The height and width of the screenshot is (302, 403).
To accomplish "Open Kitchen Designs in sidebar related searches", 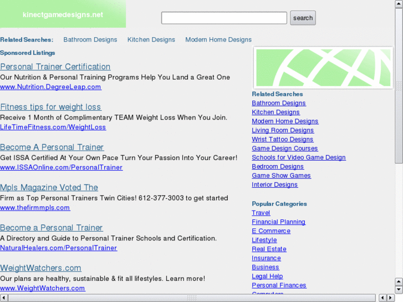I will click(x=276, y=112).
